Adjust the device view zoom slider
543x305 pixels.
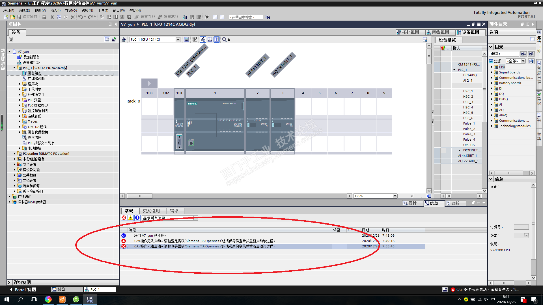tap(412, 196)
